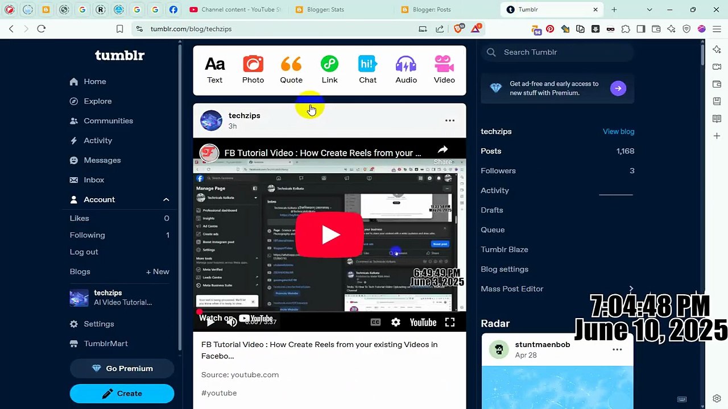Open a new browser tab

pos(614,10)
